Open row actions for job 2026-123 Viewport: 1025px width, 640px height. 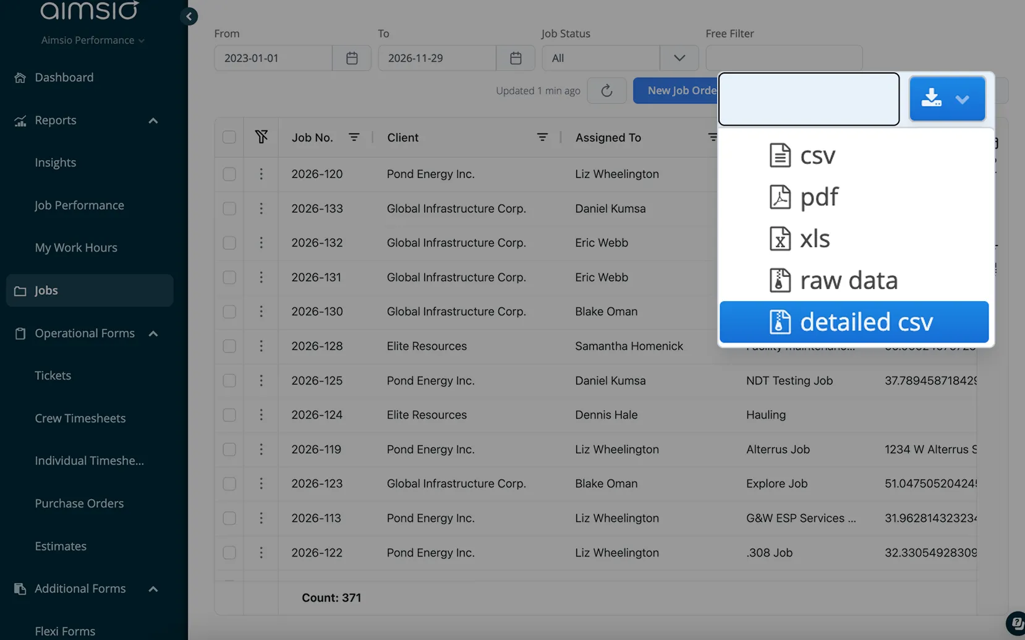[x=261, y=484]
